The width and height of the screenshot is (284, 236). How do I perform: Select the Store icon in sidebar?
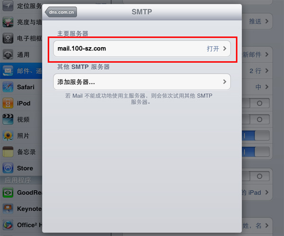(x=8, y=168)
